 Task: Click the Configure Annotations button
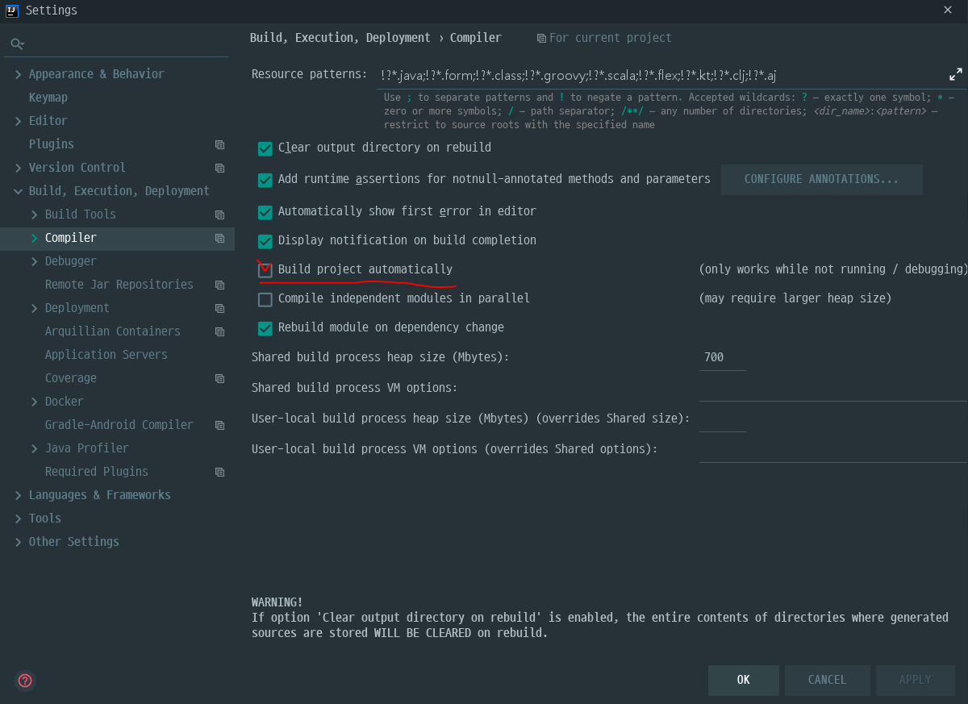tap(821, 179)
